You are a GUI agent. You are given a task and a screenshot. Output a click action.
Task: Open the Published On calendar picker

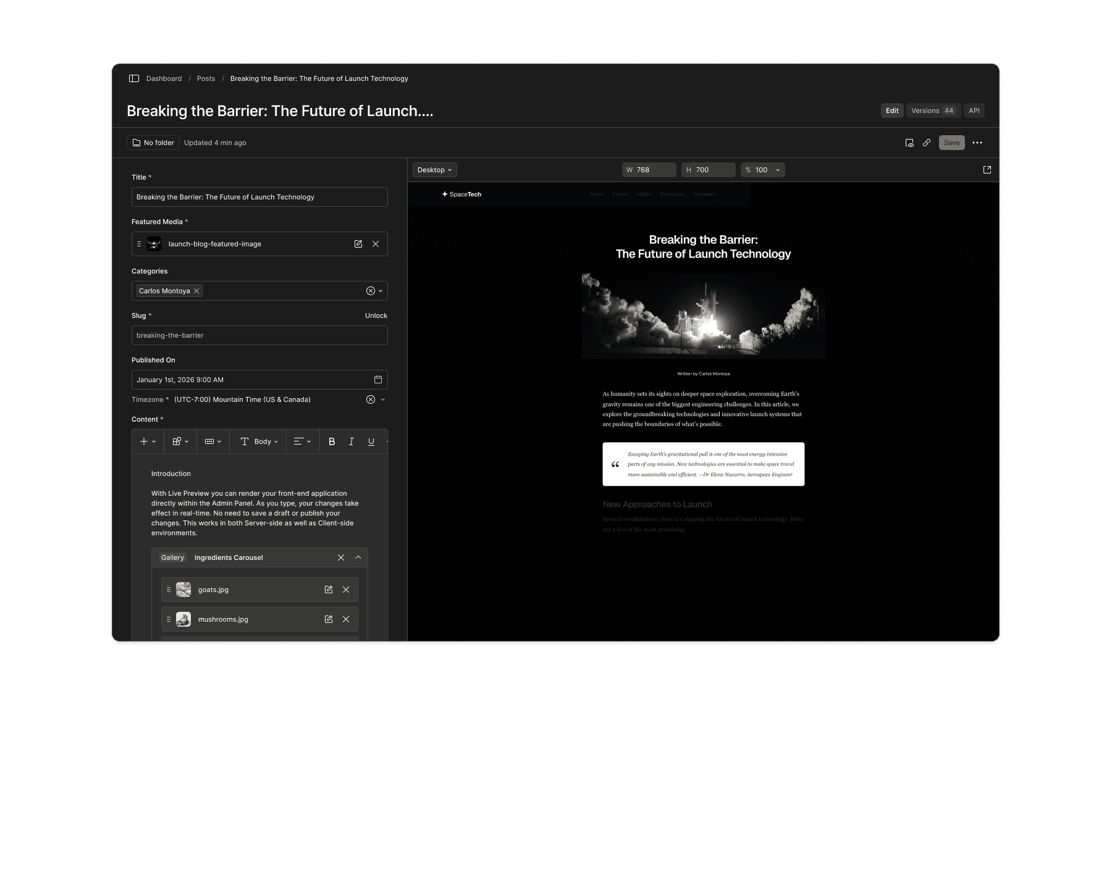(378, 380)
